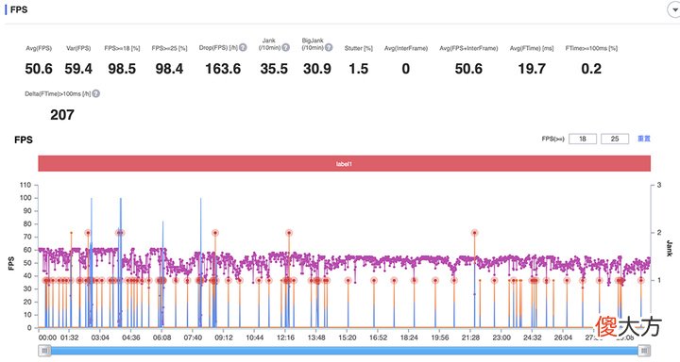
Task: Click the Avg(InterFrame) value 0
Action: pyautogui.click(x=405, y=69)
